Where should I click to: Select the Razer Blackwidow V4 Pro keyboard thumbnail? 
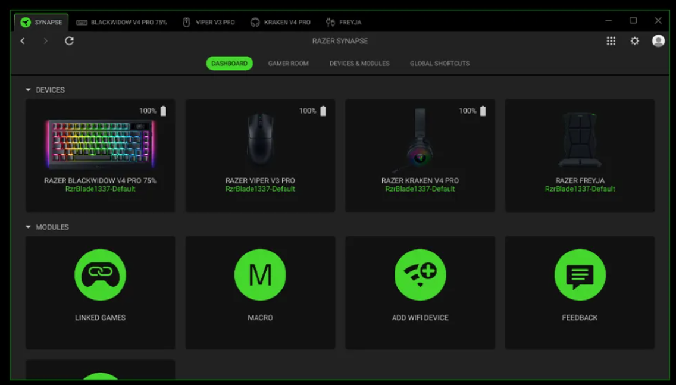coord(100,144)
